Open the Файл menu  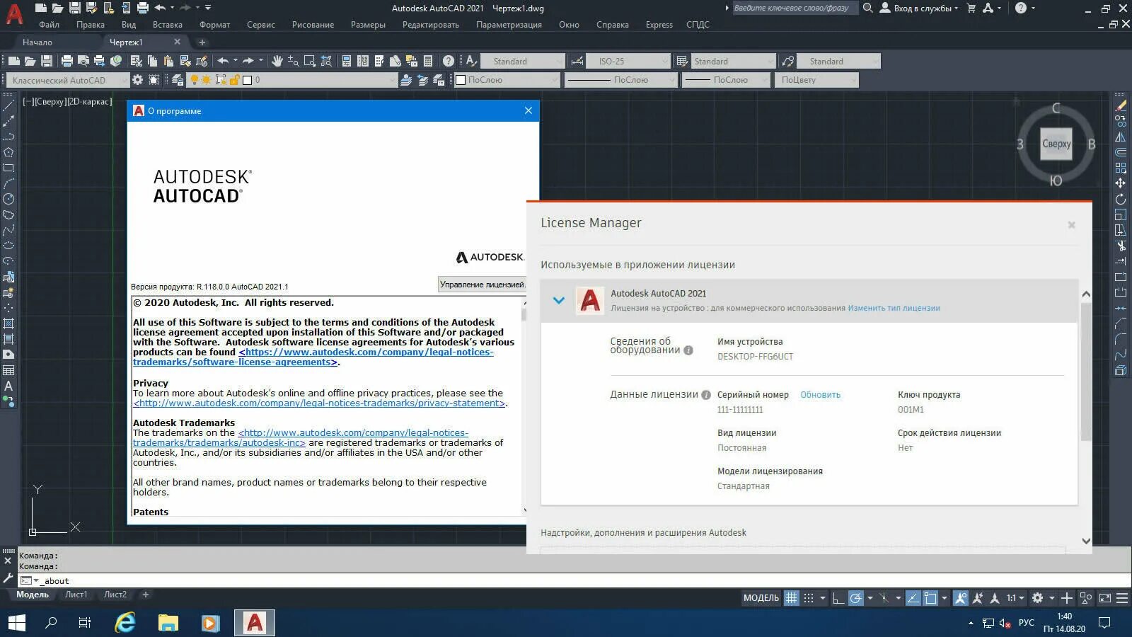(x=50, y=25)
